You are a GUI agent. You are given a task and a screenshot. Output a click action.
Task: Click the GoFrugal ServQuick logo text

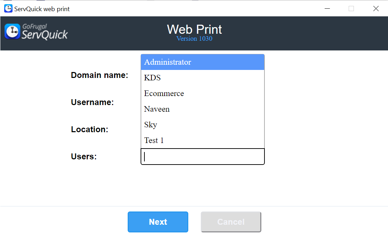click(45, 32)
